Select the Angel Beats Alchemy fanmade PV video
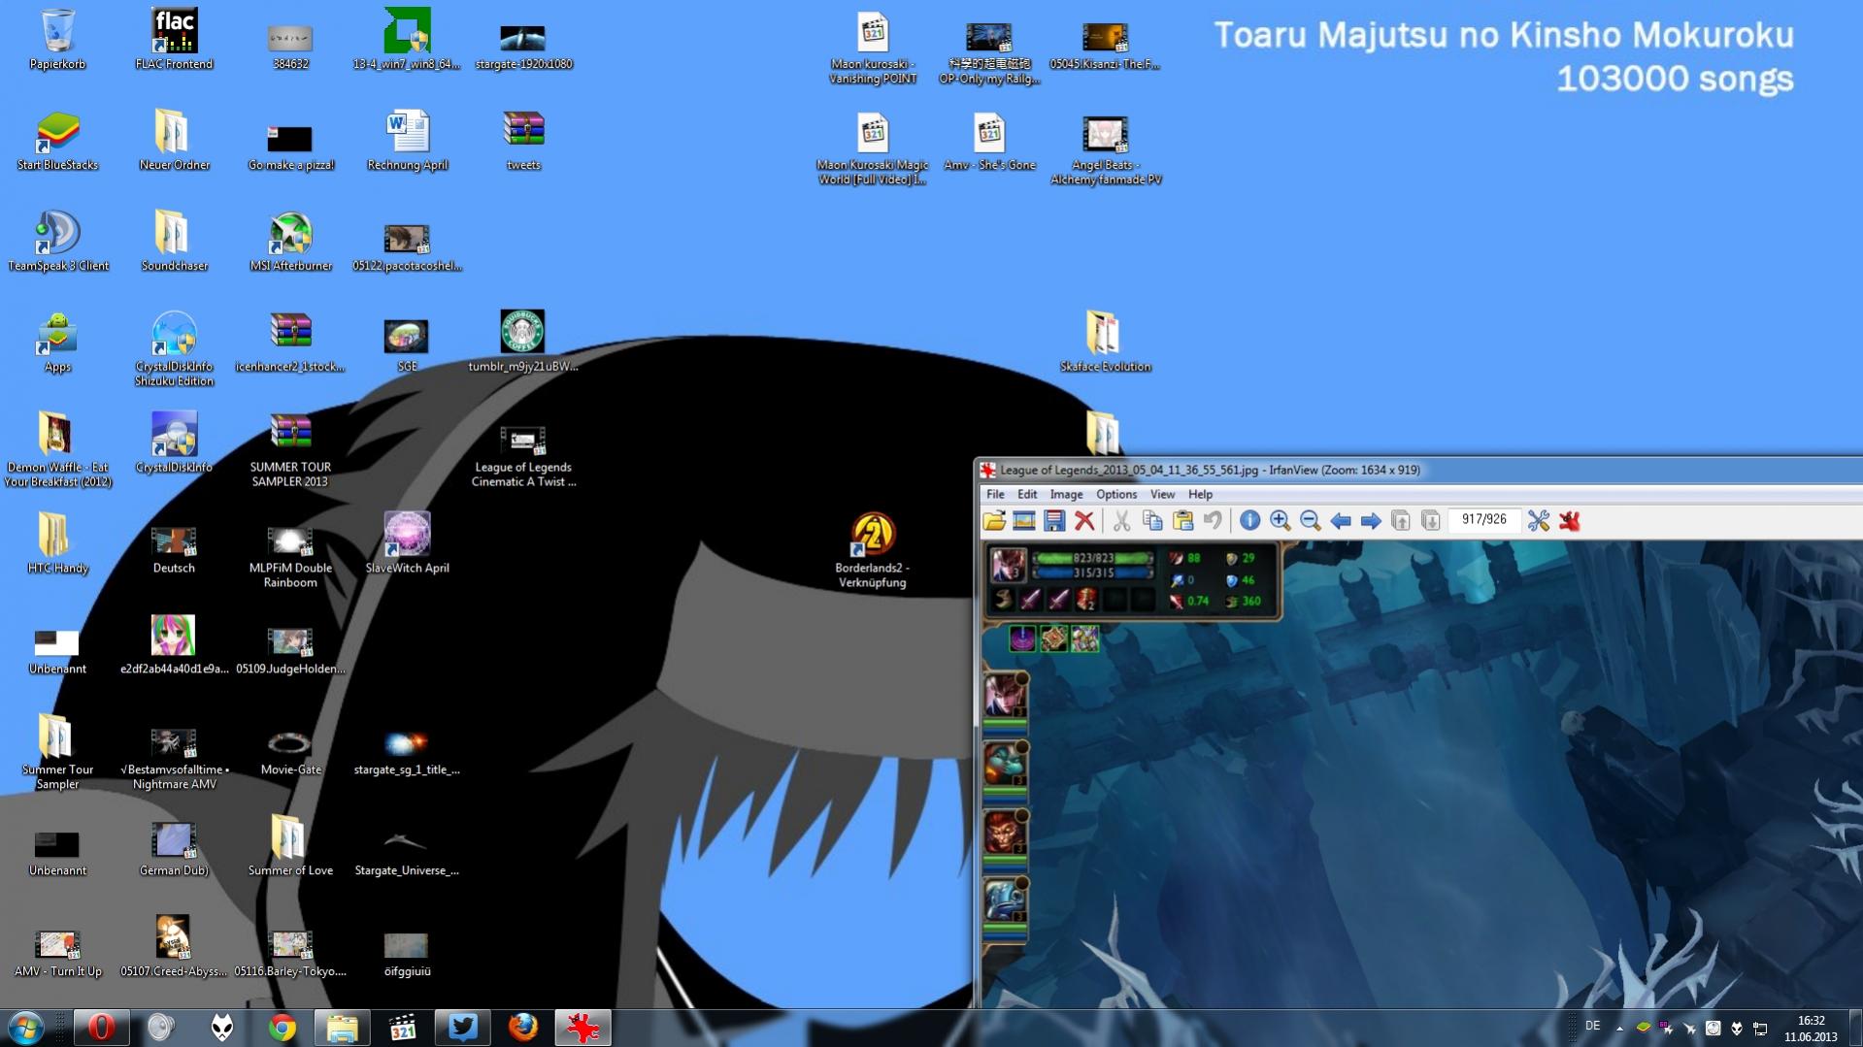The width and height of the screenshot is (1863, 1047). (1105, 149)
